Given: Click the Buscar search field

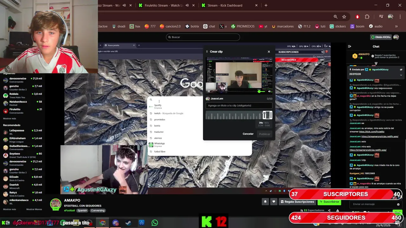Looking at the screenshot, I should (x=203, y=37).
